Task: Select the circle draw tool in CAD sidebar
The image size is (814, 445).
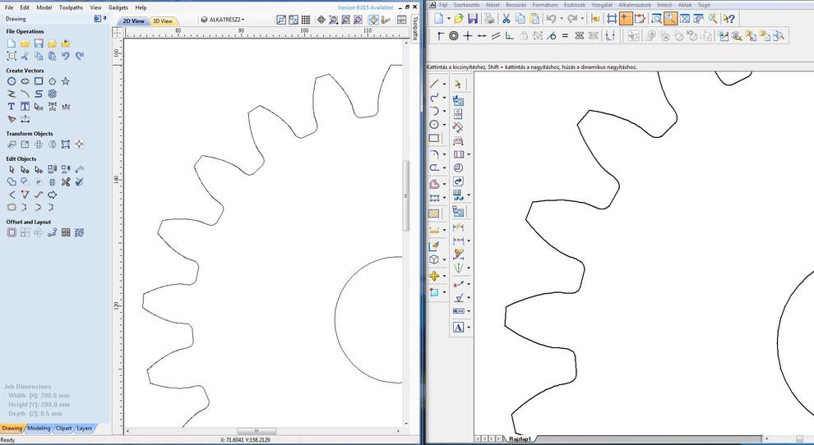Action: tap(434, 125)
